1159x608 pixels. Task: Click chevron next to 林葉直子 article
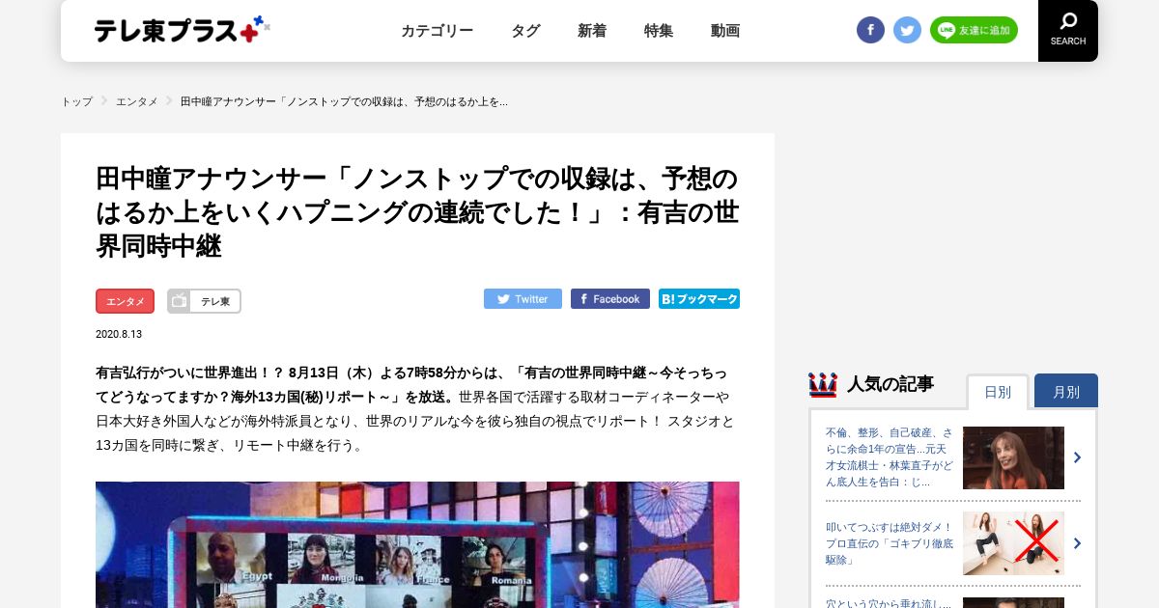coord(1077,457)
